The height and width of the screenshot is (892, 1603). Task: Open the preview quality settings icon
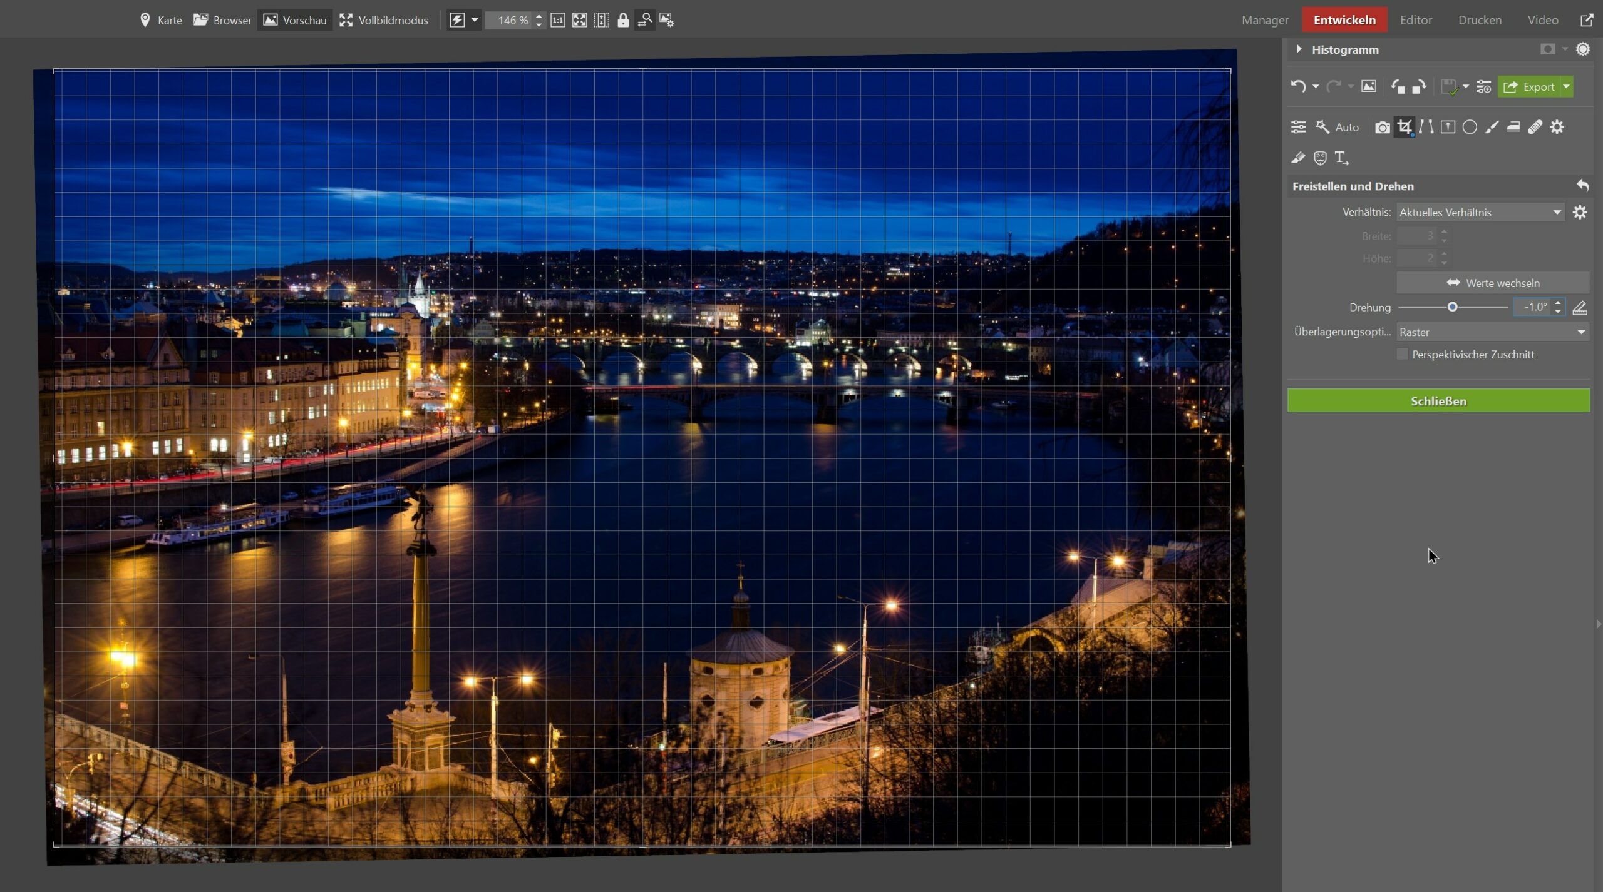click(667, 20)
